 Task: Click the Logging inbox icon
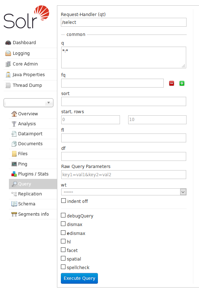tap(8, 53)
